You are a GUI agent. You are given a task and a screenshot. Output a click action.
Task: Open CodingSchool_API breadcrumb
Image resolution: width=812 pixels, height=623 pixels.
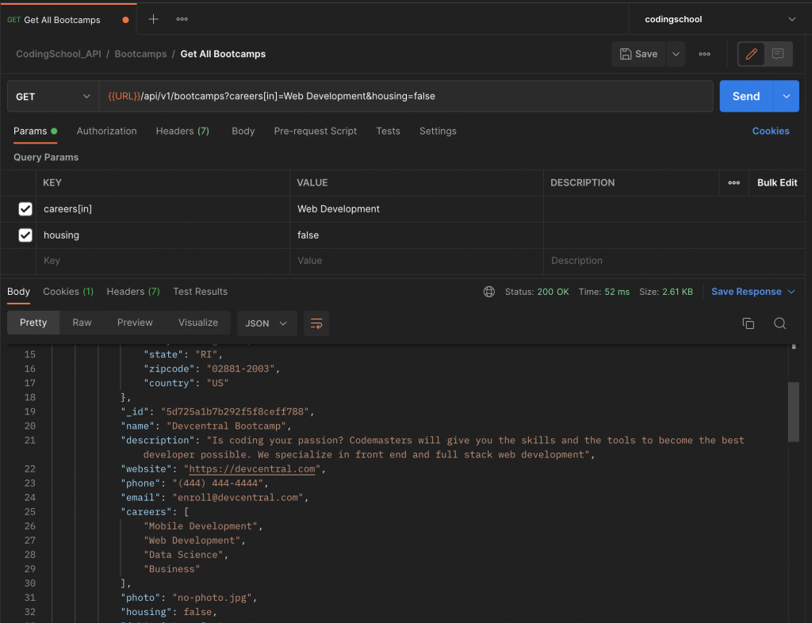pyautogui.click(x=59, y=54)
